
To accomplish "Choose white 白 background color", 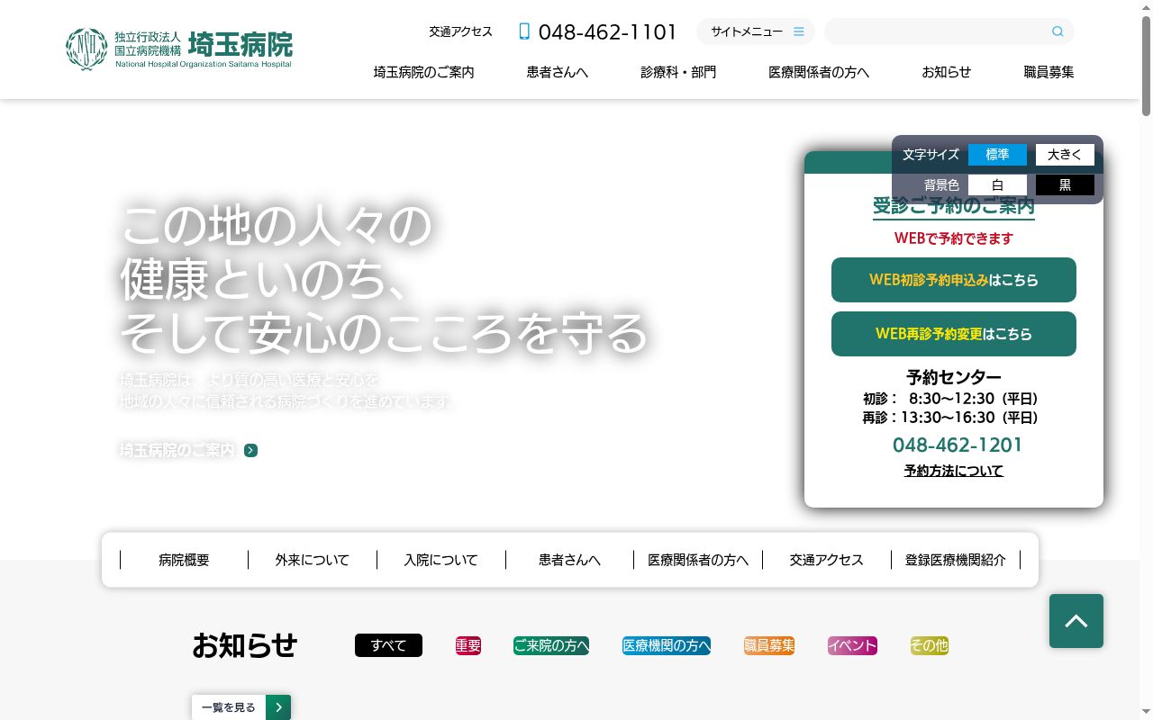I will tap(997, 184).
